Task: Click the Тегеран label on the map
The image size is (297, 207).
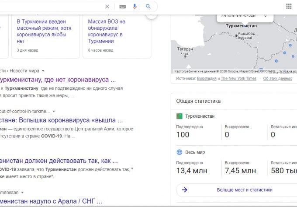Action: point(185,49)
